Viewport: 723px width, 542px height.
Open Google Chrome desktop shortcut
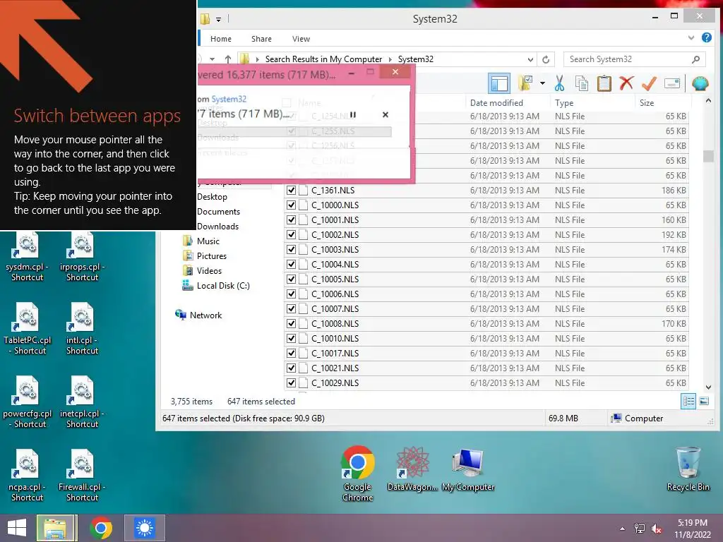[x=357, y=474]
